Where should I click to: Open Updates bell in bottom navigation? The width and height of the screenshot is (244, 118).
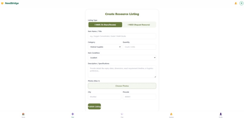pos(171,114)
